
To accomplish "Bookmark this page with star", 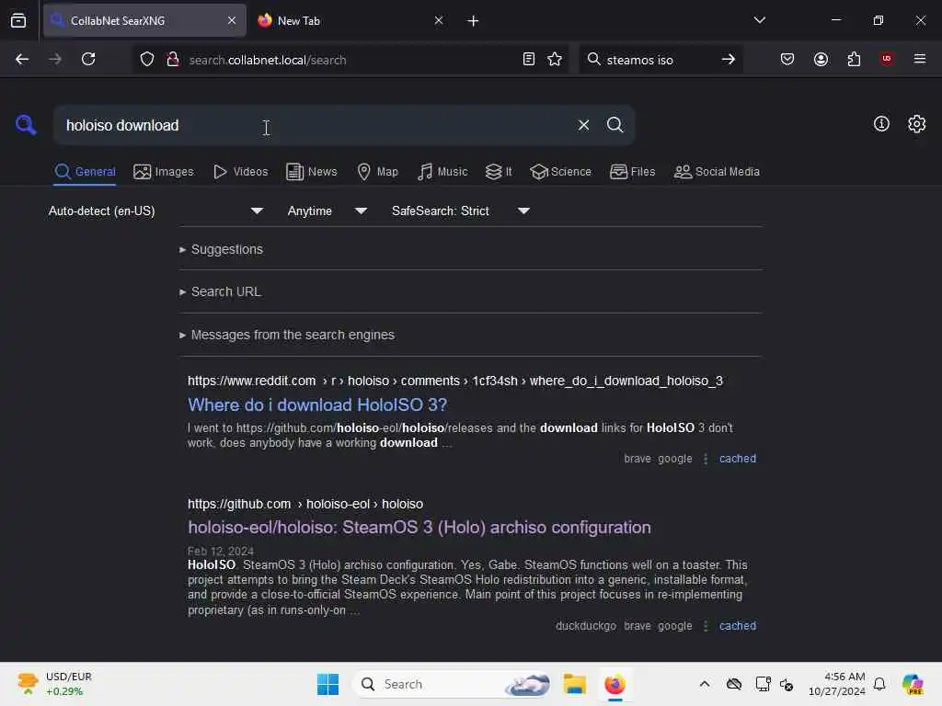I will pyautogui.click(x=555, y=60).
